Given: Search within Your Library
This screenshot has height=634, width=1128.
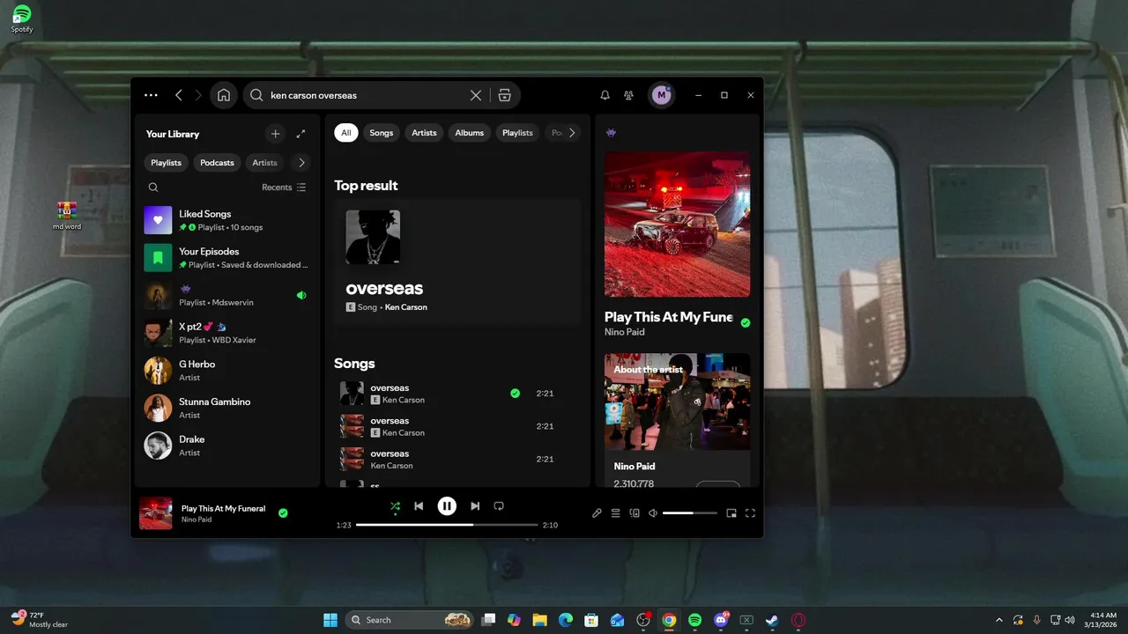Looking at the screenshot, I should point(153,188).
